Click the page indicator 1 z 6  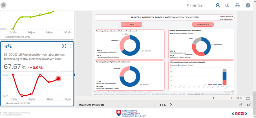(x=162, y=105)
